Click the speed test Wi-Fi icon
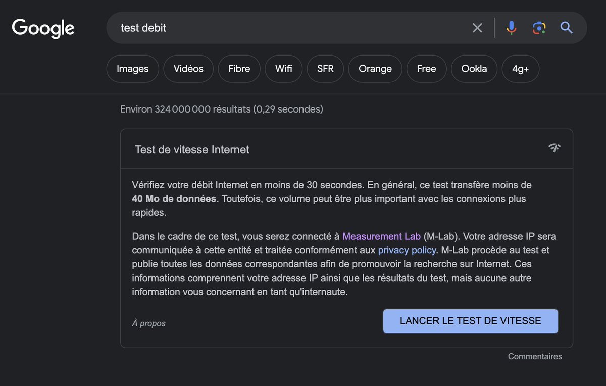Viewport: 606px width, 386px height. point(554,148)
